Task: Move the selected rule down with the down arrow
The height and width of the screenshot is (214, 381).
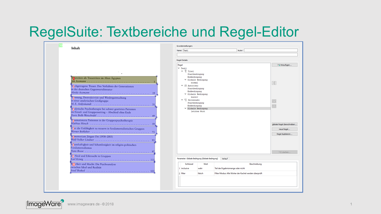Action: click(274, 106)
